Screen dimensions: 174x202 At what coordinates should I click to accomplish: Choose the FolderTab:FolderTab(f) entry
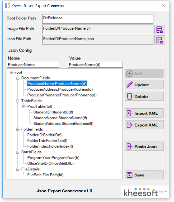point(47,140)
